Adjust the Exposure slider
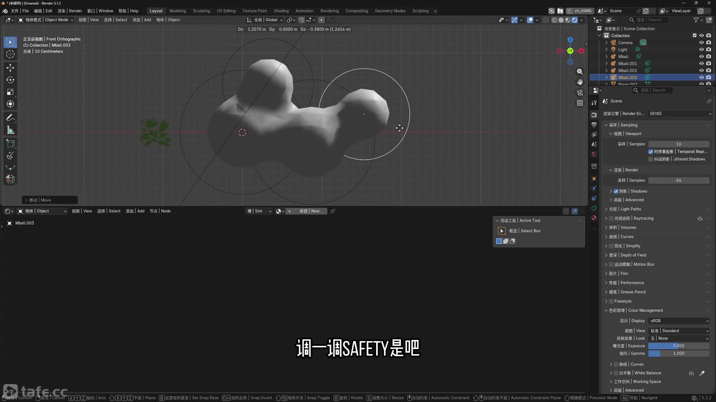716x402 pixels. pos(679,346)
